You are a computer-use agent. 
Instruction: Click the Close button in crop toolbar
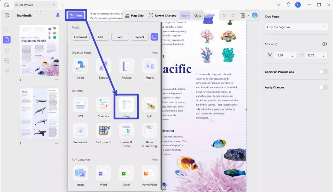[x=198, y=16]
